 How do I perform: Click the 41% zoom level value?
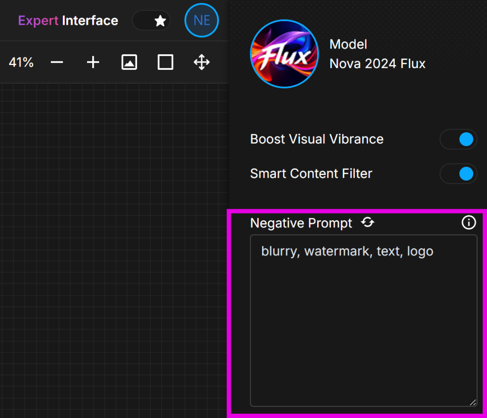point(21,62)
